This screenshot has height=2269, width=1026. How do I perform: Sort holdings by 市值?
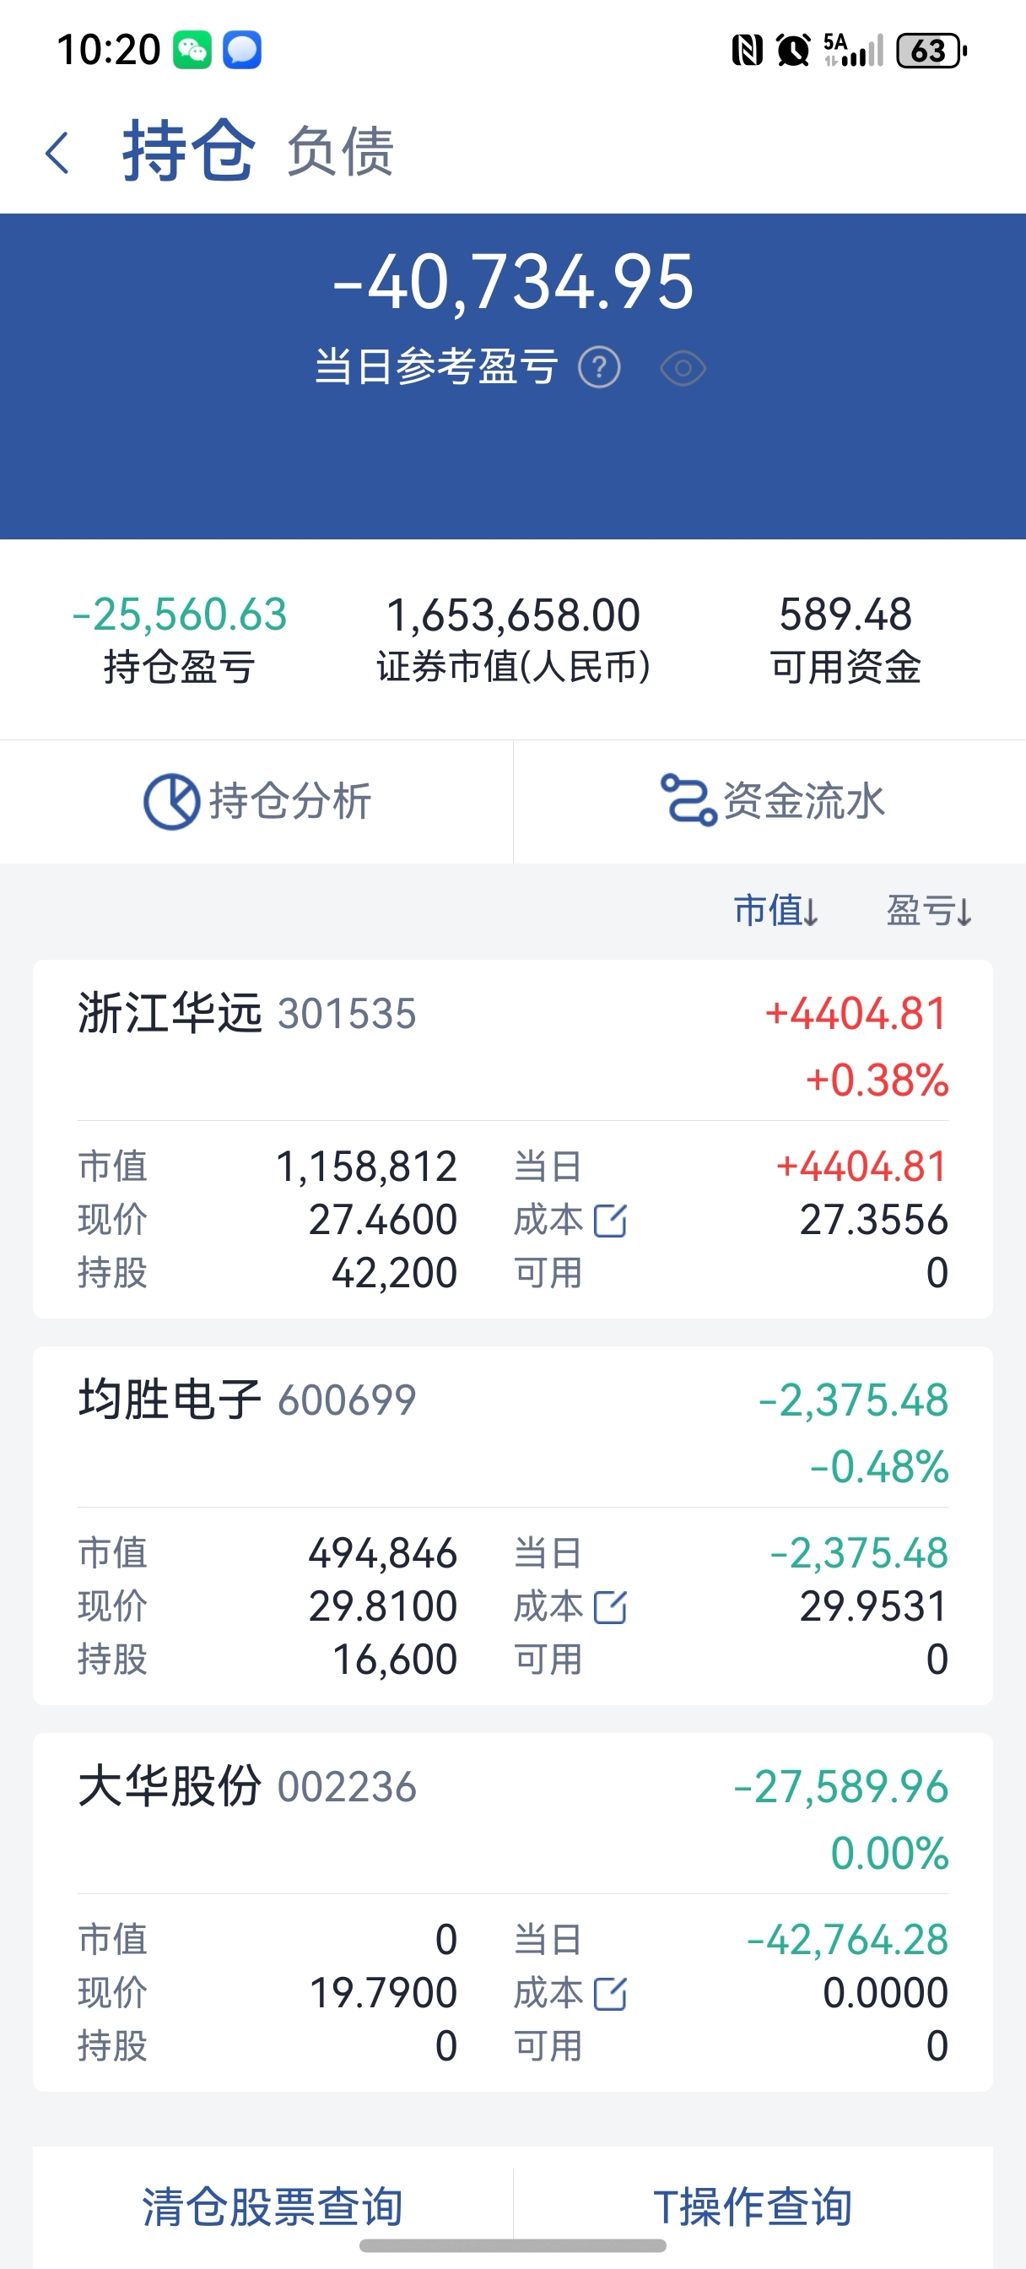775,911
